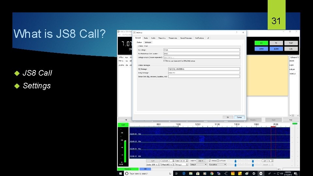Click the Callsign Groups input field

tap(201, 57)
